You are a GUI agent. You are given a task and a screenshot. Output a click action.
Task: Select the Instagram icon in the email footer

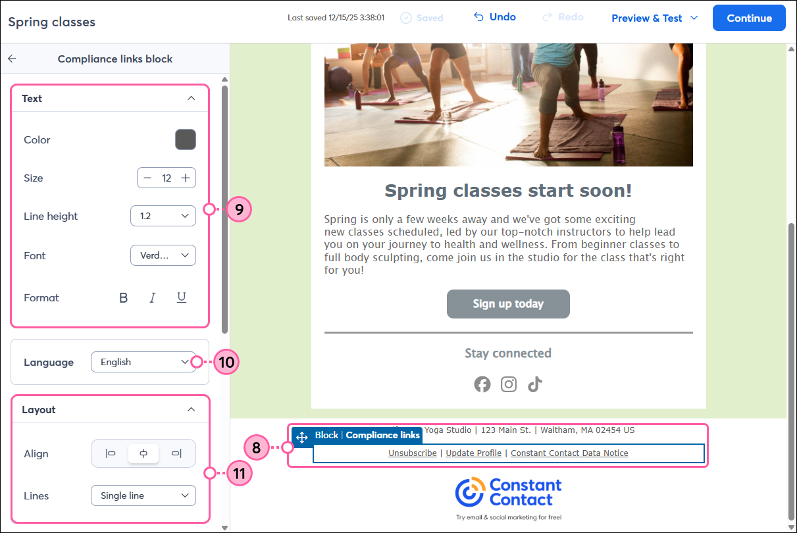click(508, 384)
